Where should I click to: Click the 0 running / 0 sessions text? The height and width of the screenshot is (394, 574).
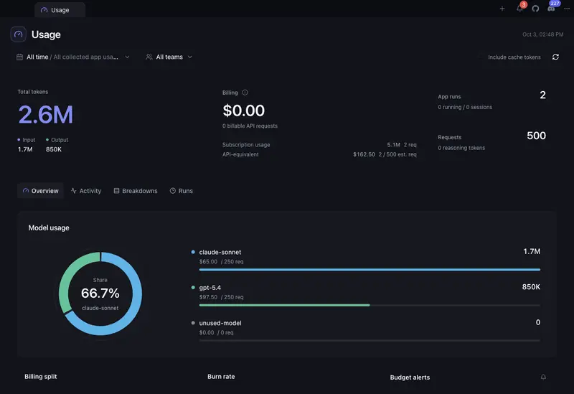point(465,107)
